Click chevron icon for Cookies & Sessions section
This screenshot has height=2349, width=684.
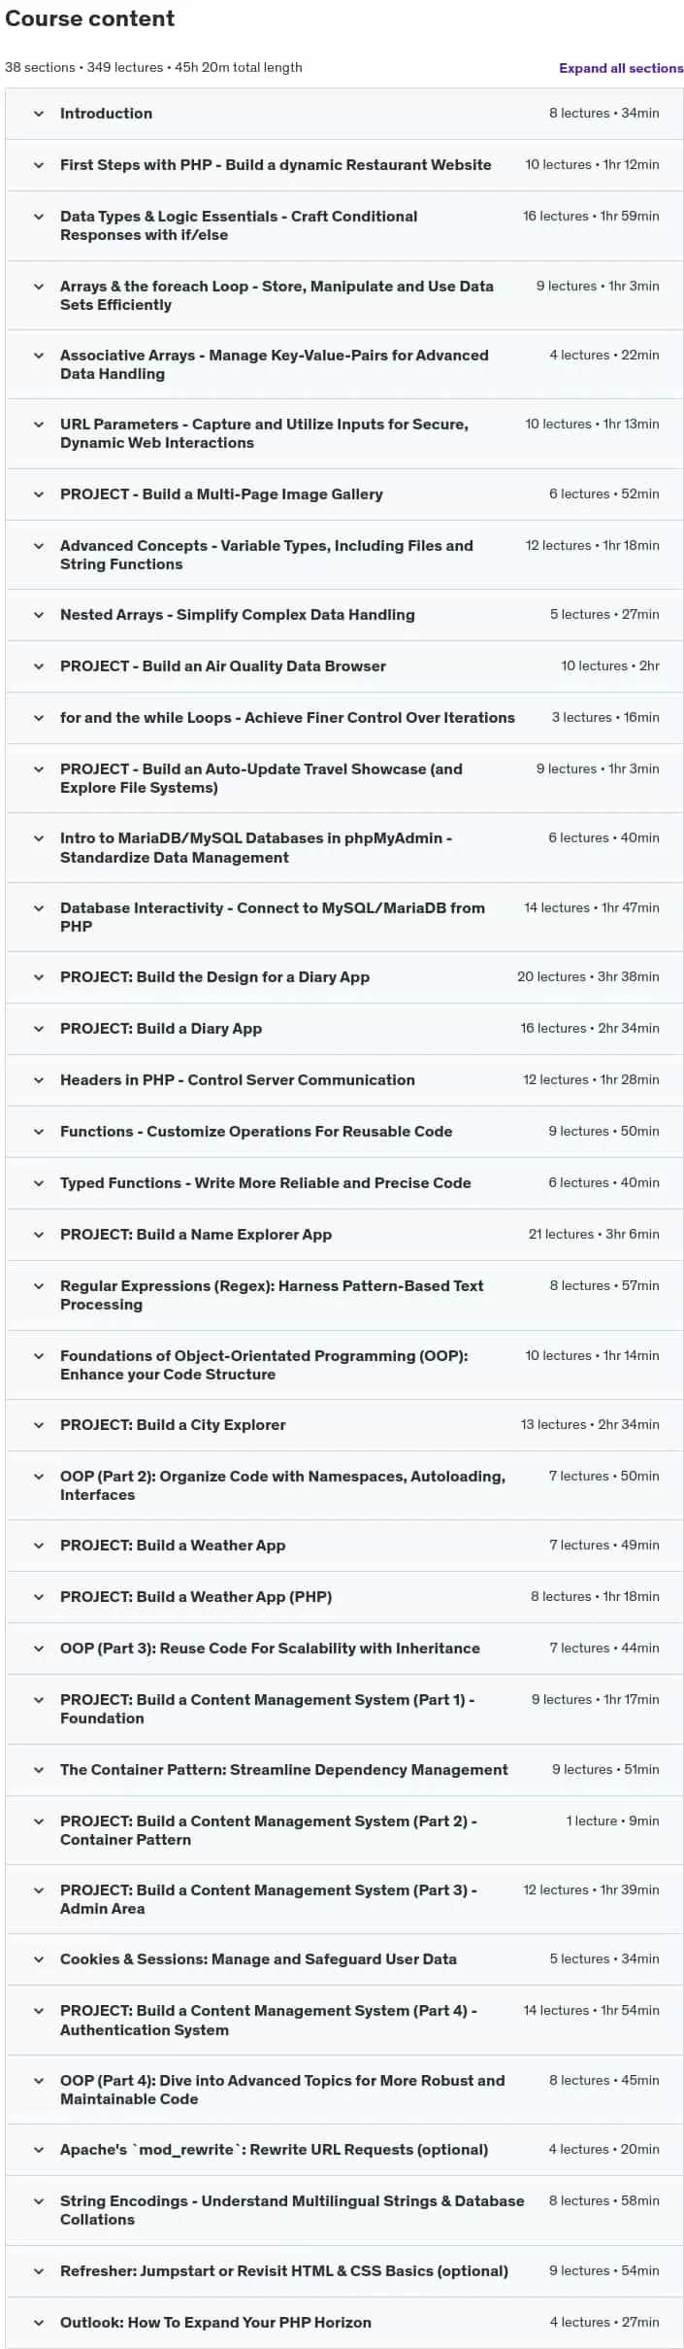pos(39,1959)
